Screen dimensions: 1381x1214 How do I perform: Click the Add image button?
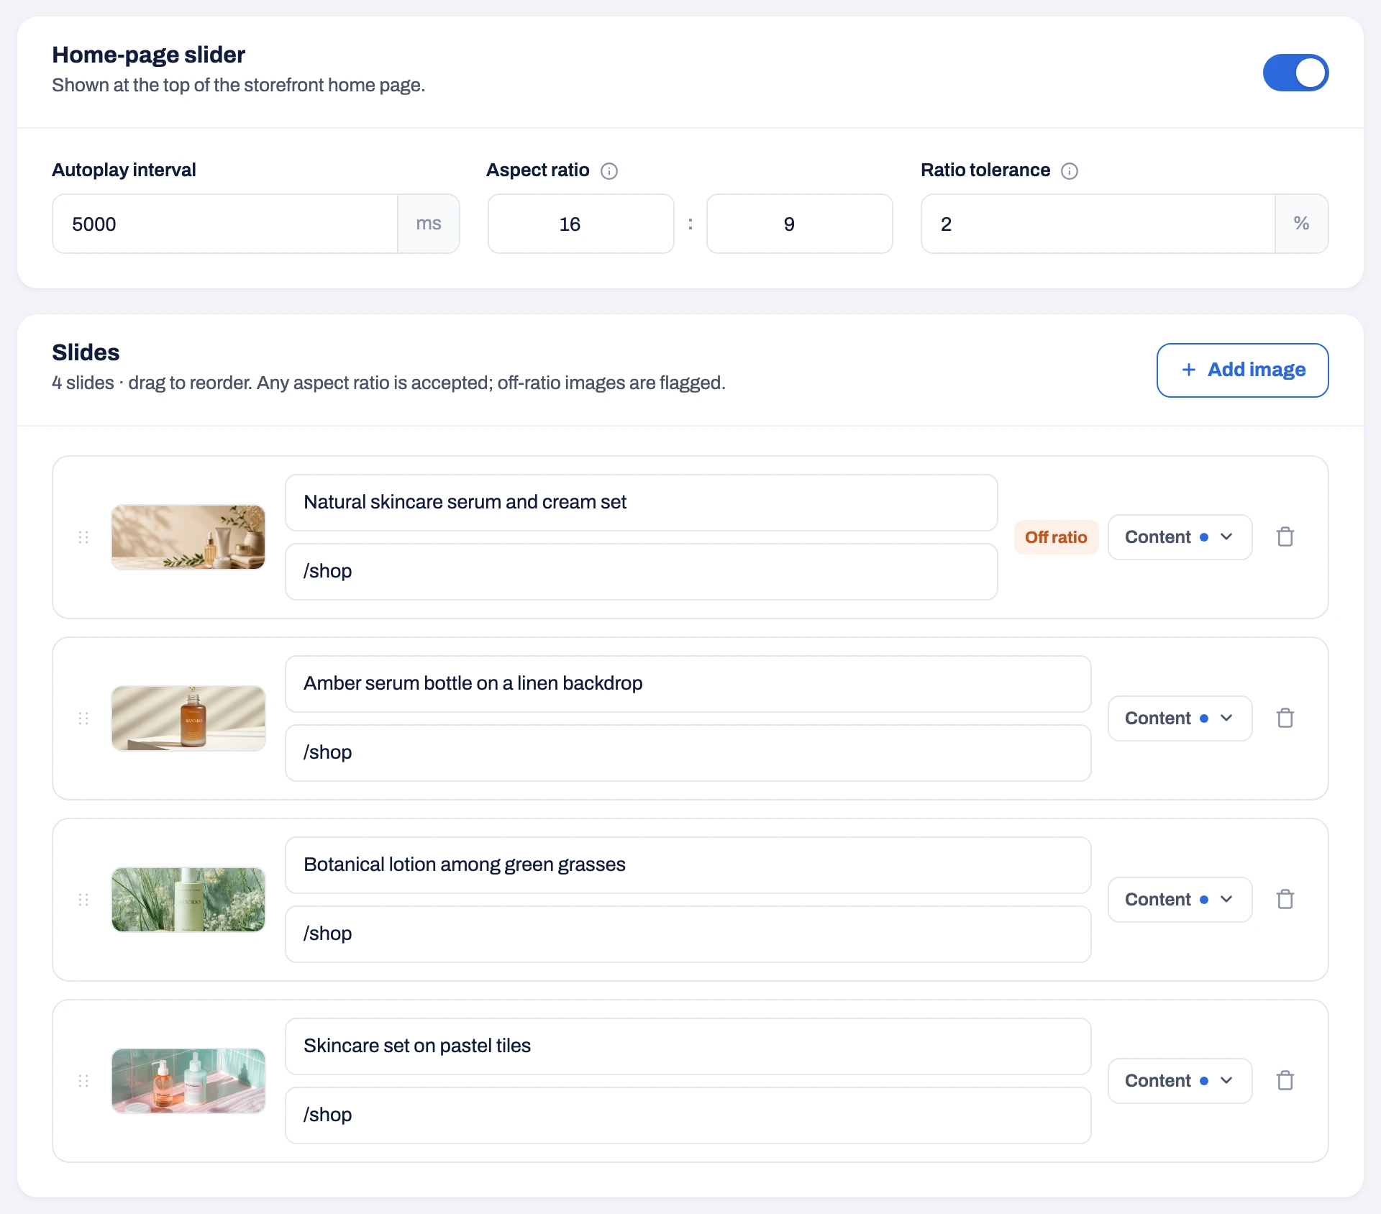[1242, 370]
